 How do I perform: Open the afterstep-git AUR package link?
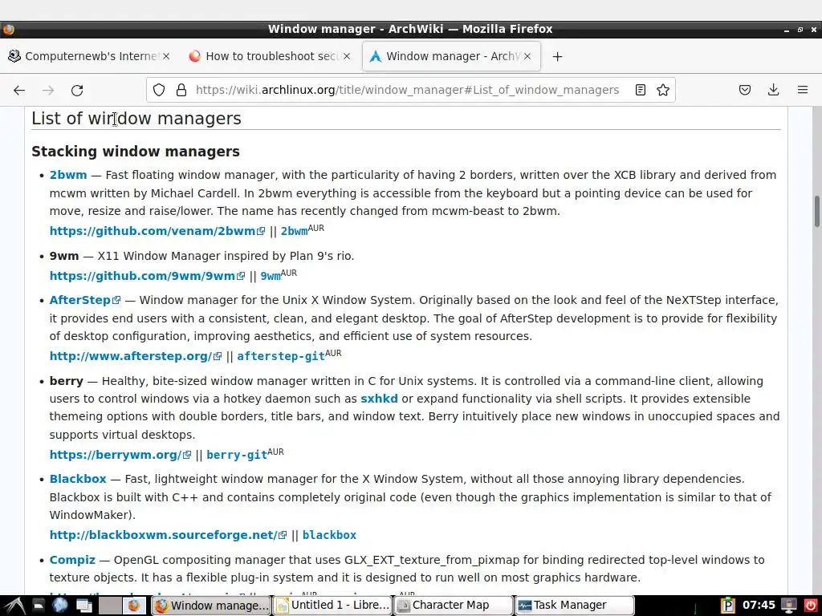(281, 356)
